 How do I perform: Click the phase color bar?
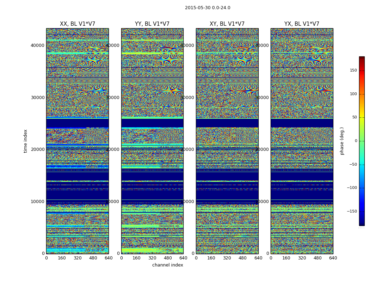tap(362, 141)
